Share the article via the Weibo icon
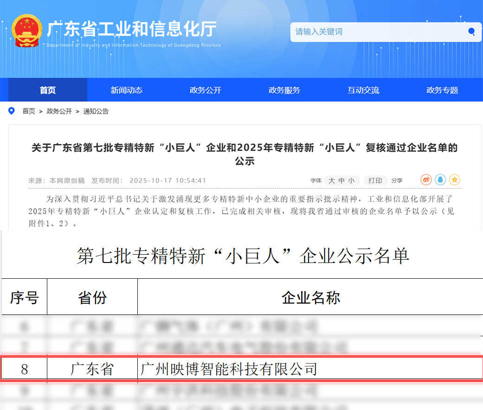 [x=426, y=180]
